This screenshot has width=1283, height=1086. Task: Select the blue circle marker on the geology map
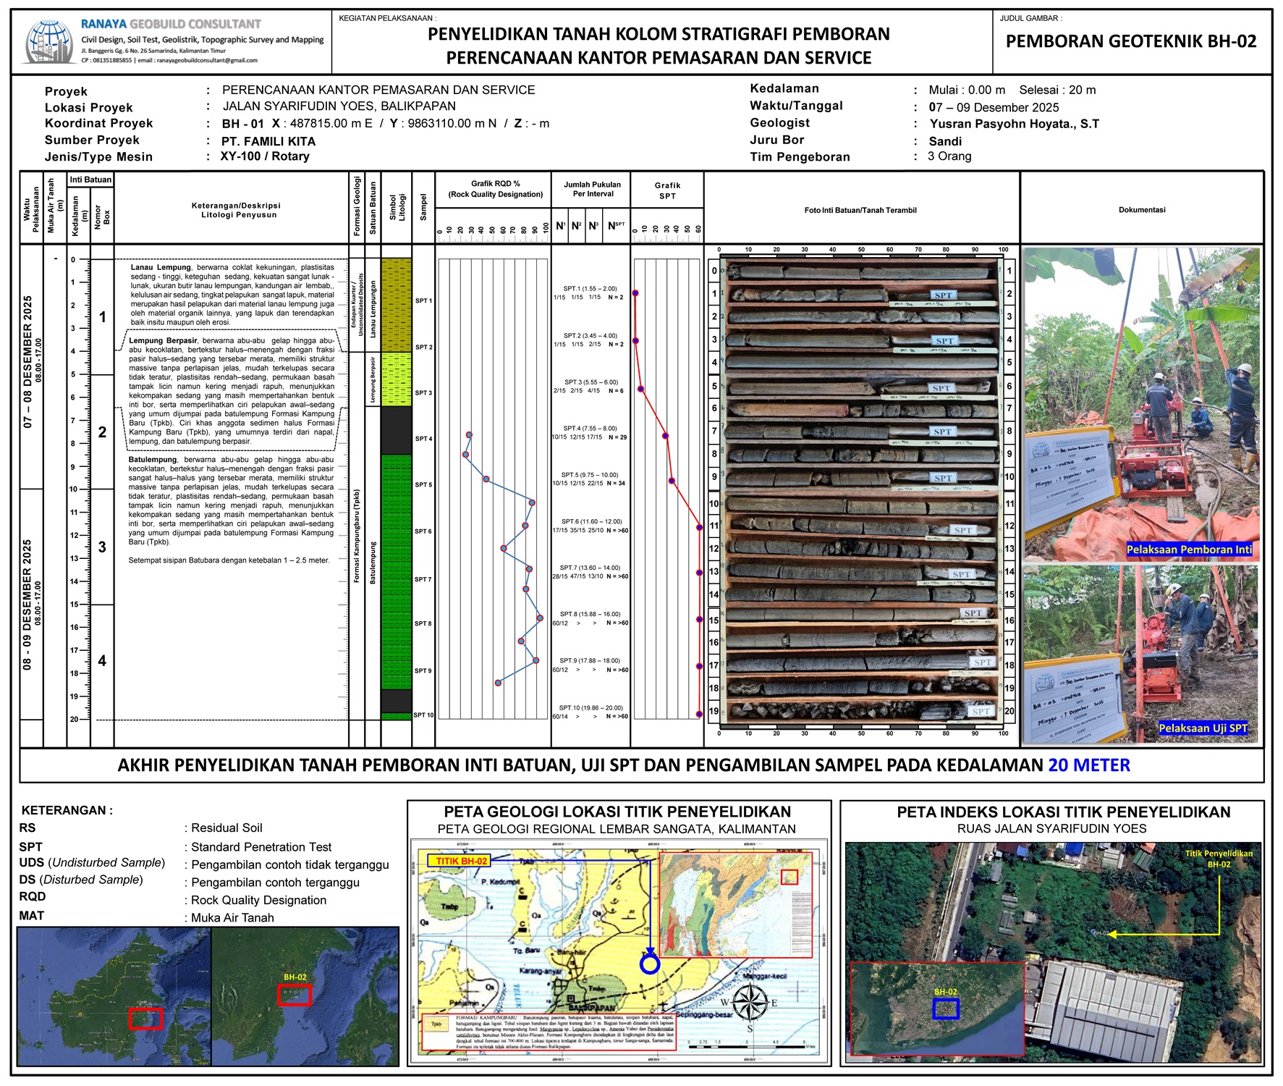(x=650, y=964)
